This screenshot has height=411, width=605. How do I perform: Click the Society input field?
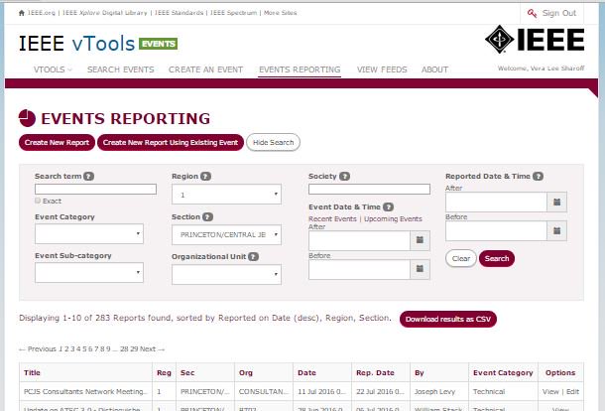369,189
